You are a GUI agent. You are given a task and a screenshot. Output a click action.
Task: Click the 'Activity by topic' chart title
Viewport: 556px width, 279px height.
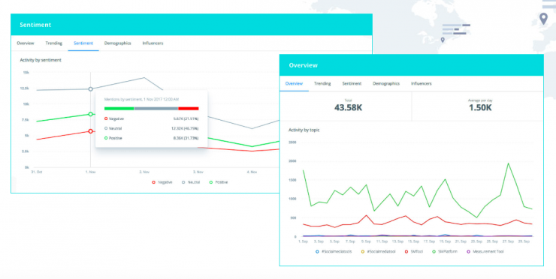[x=304, y=130]
